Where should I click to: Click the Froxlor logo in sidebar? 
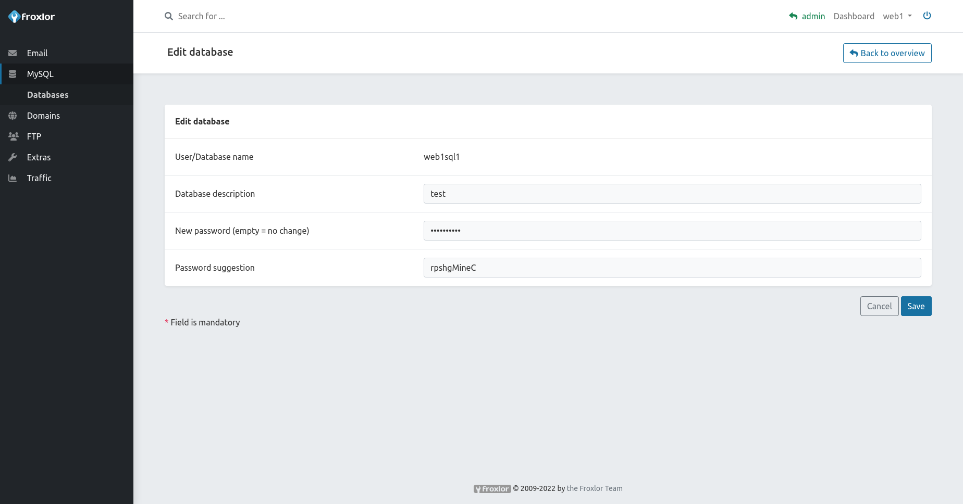click(31, 17)
